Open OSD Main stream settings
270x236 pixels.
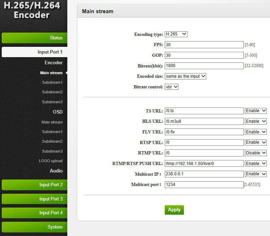point(52,122)
